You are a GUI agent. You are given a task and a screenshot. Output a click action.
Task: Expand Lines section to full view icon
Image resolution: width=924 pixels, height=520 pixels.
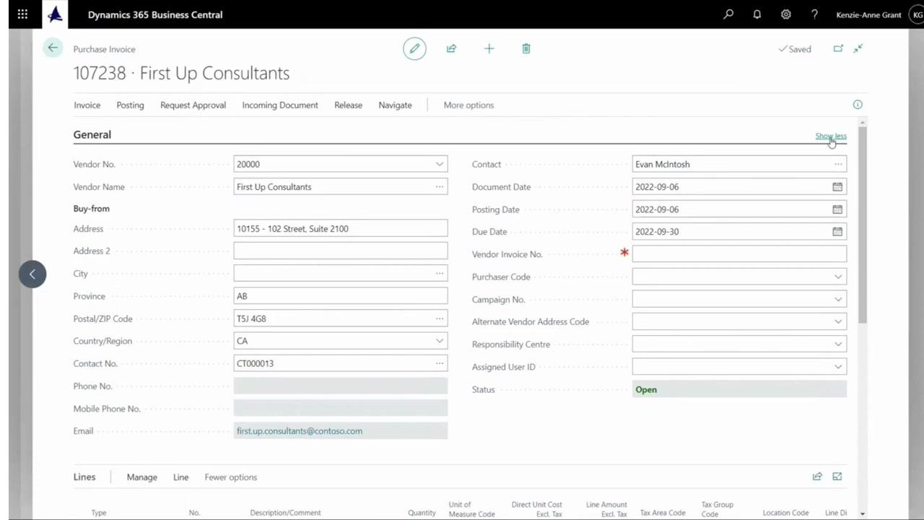pos(837,477)
